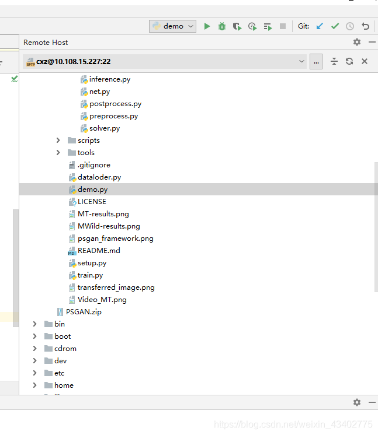The image size is (378, 435).
Task: Select README.md file
Action: (x=94, y=251)
